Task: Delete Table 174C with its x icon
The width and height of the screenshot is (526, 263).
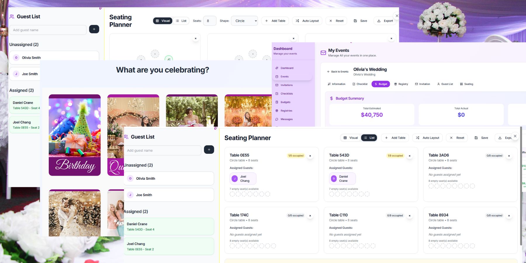Action: 310,216
